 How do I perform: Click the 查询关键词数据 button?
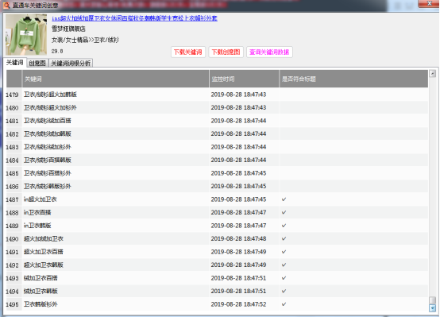[269, 52]
